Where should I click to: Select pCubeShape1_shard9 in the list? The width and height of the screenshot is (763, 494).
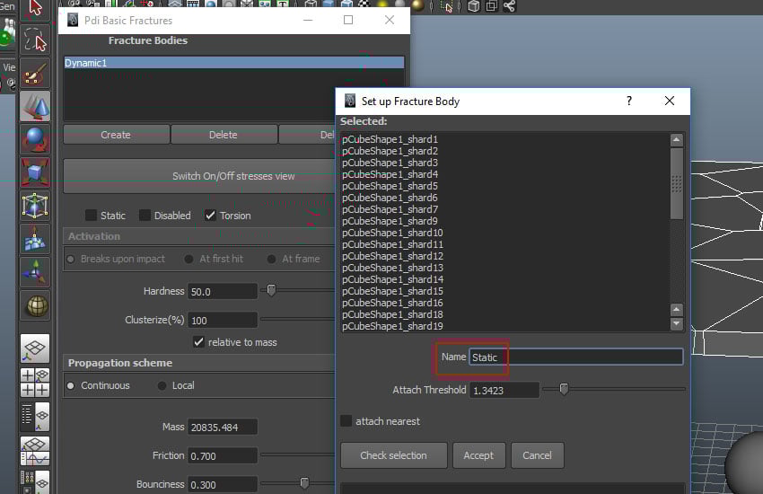(390, 221)
